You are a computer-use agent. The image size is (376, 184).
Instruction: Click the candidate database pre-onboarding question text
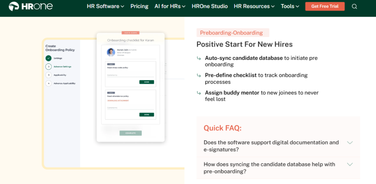coord(269,168)
